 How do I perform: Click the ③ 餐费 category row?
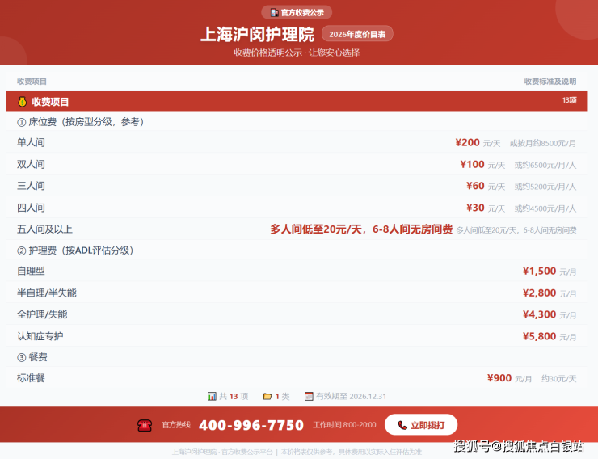coord(297,357)
